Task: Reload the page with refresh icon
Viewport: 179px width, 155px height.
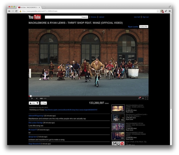Action: pos(16,11)
